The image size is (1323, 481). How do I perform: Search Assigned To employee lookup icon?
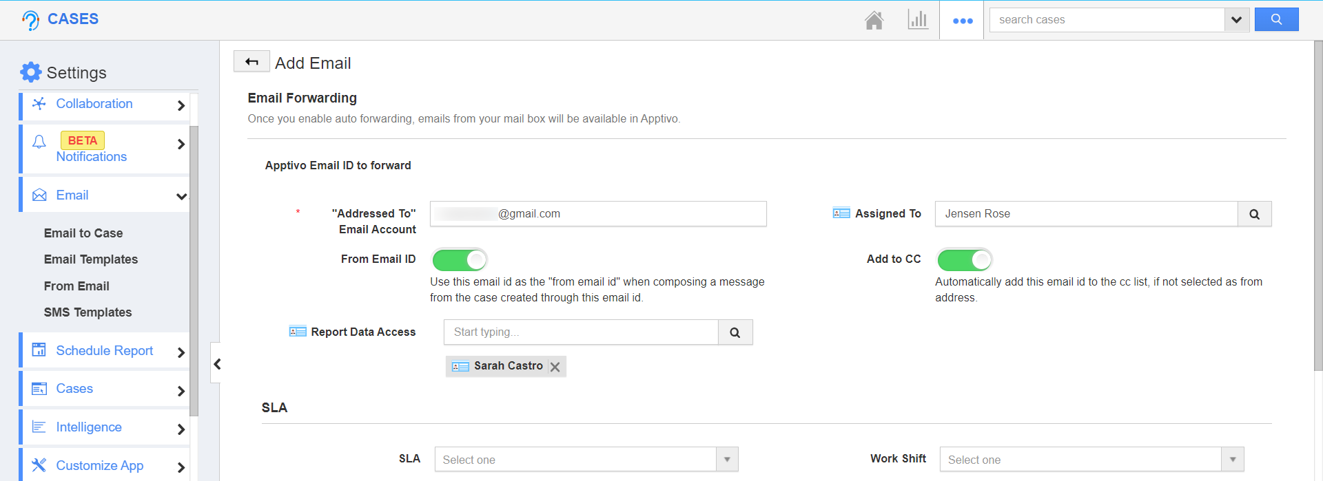tap(1254, 214)
